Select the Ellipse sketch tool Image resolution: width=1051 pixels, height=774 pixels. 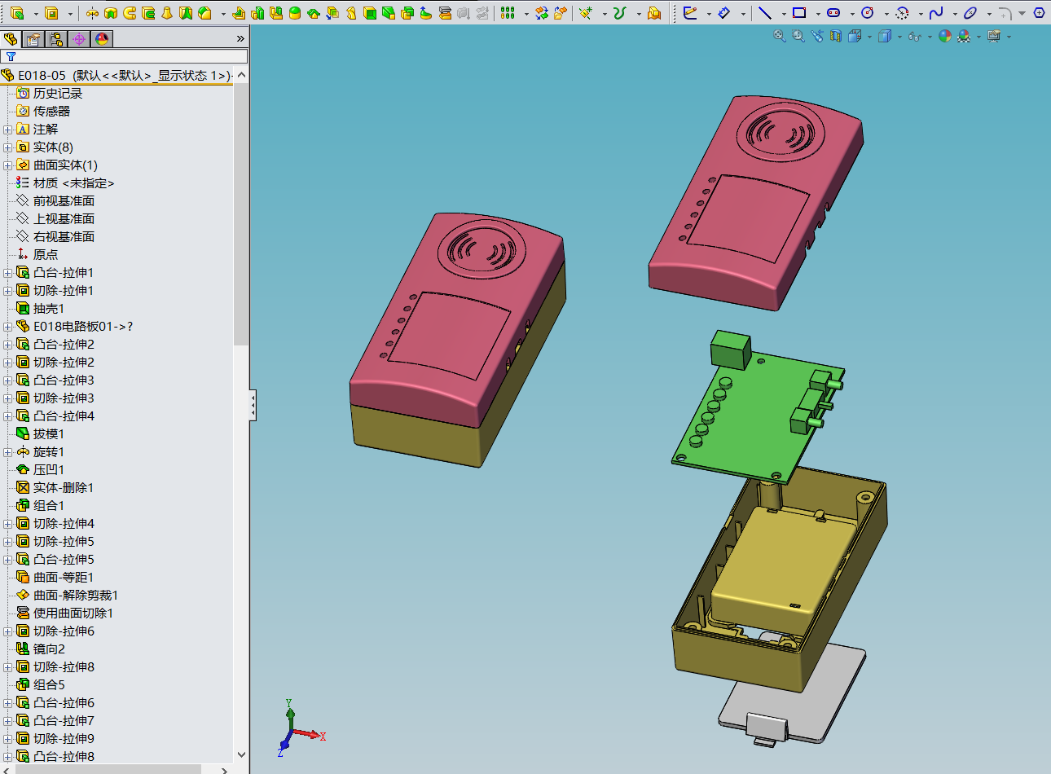pos(970,13)
